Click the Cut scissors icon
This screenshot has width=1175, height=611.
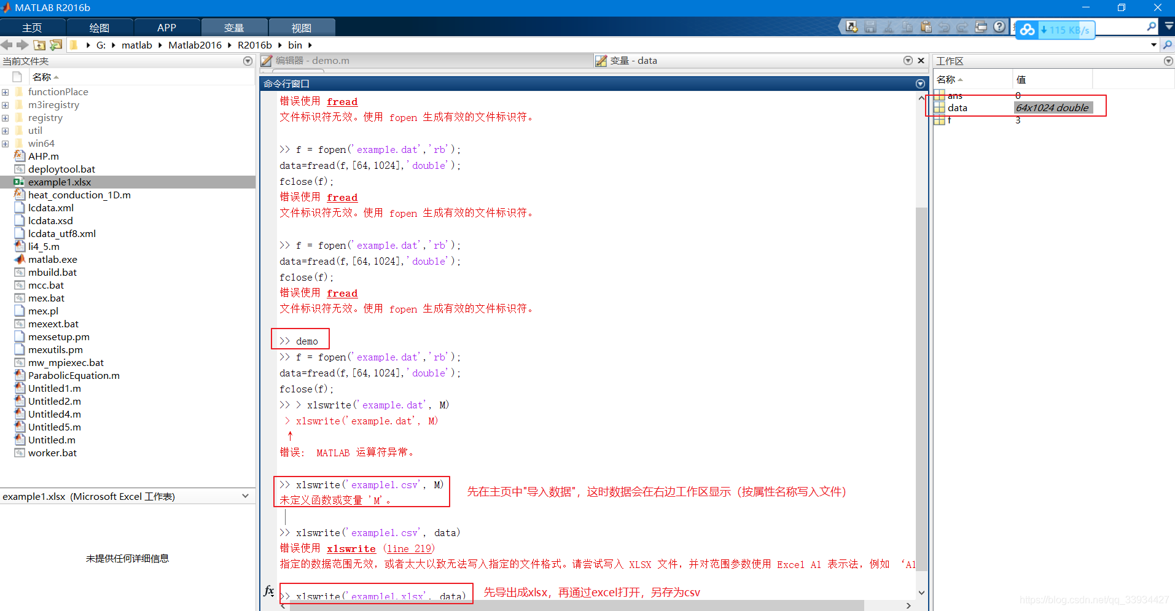(889, 27)
